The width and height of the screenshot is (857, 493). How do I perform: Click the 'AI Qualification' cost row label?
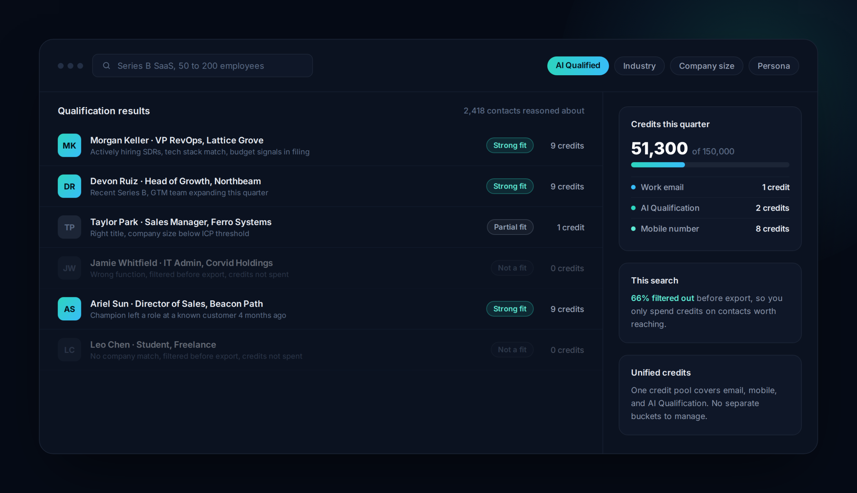pos(670,208)
